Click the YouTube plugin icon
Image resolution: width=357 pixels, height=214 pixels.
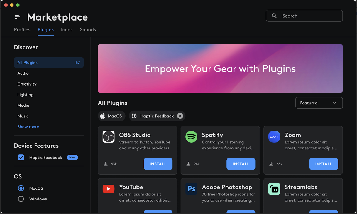click(109, 189)
